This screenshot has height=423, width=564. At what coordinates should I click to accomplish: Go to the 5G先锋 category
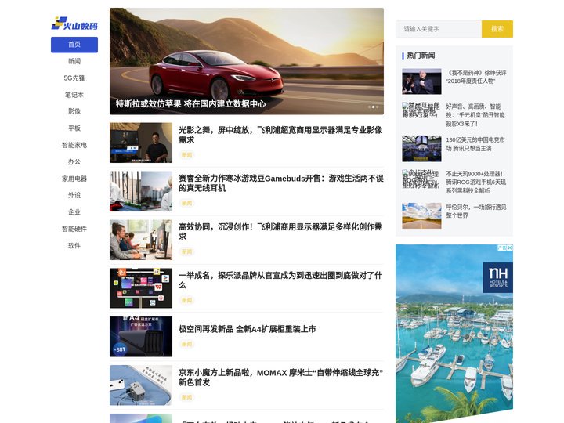coord(74,78)
